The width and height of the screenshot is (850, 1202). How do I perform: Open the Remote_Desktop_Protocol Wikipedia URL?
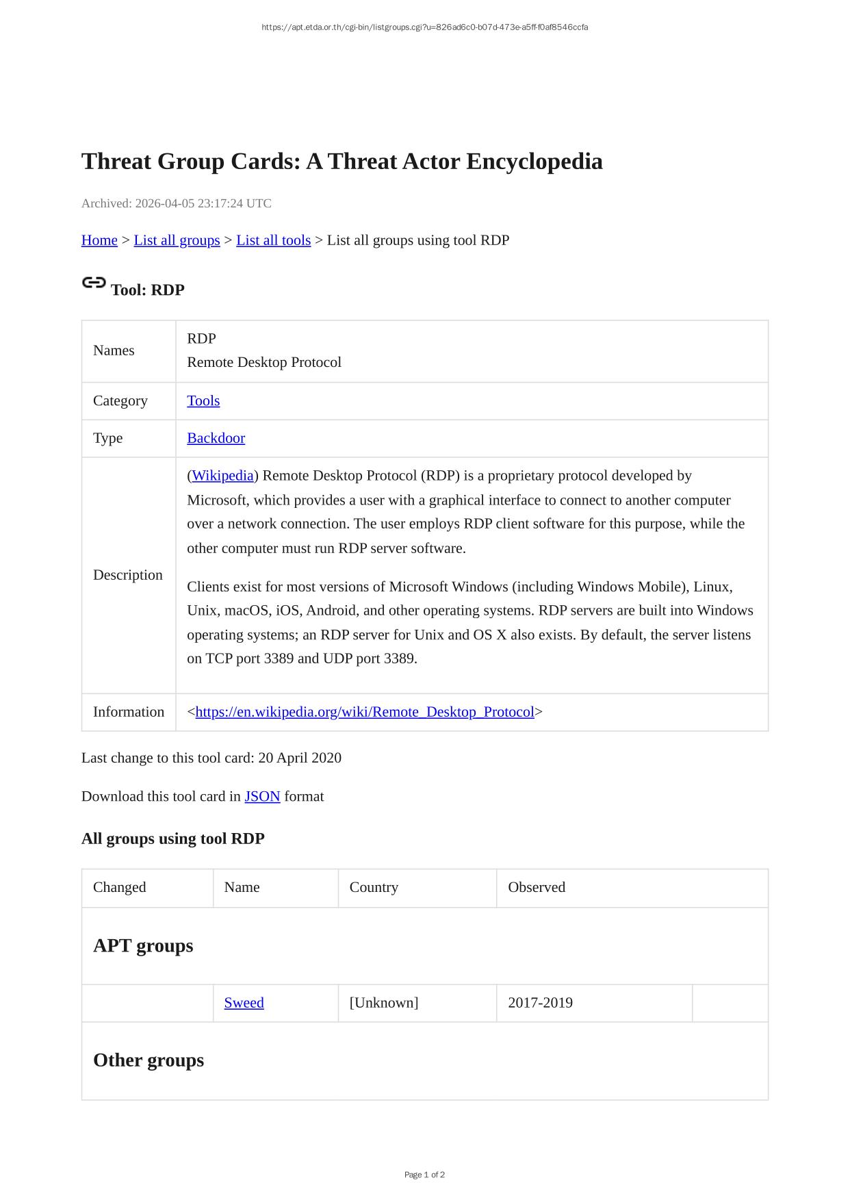tap(364, 712)
